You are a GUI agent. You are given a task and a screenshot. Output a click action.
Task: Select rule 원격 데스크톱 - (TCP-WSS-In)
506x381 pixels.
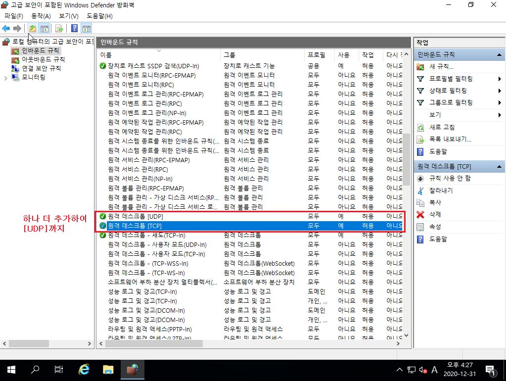tap(250, 263)
